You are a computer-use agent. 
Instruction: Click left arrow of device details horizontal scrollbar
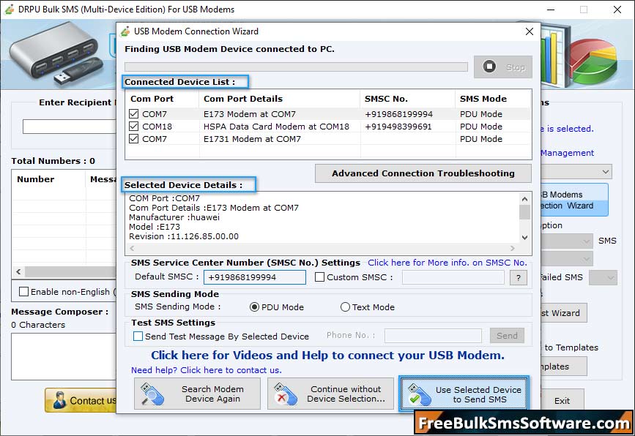(132, 248)
